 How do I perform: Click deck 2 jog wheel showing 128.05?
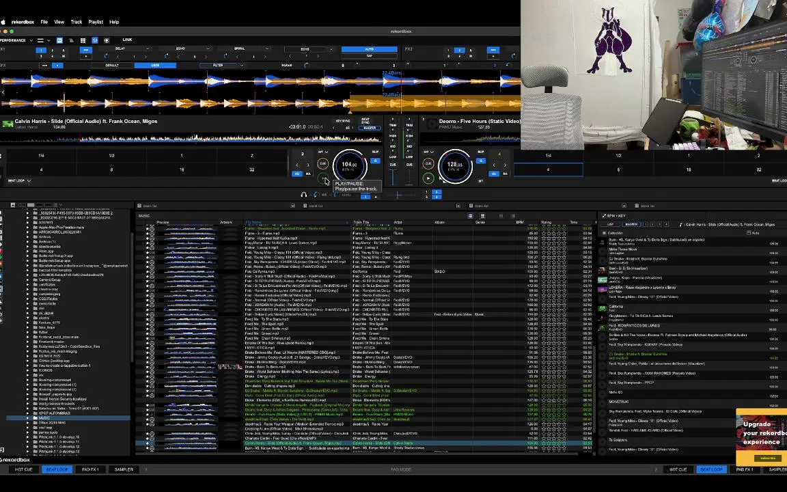(x=455, y=165)
